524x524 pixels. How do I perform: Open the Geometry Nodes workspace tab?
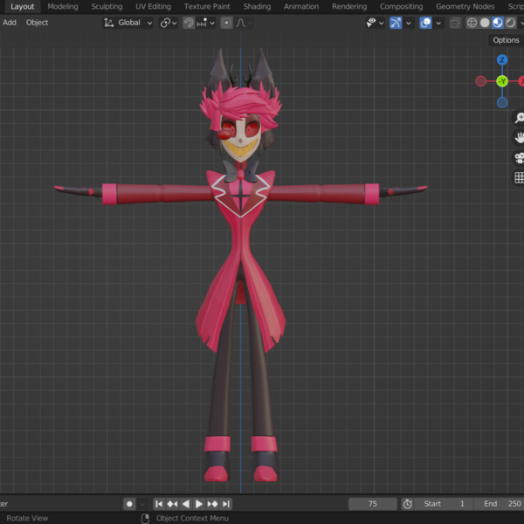[465, 6]
